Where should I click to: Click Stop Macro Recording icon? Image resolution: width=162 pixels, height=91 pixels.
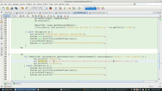click(68, 16)
